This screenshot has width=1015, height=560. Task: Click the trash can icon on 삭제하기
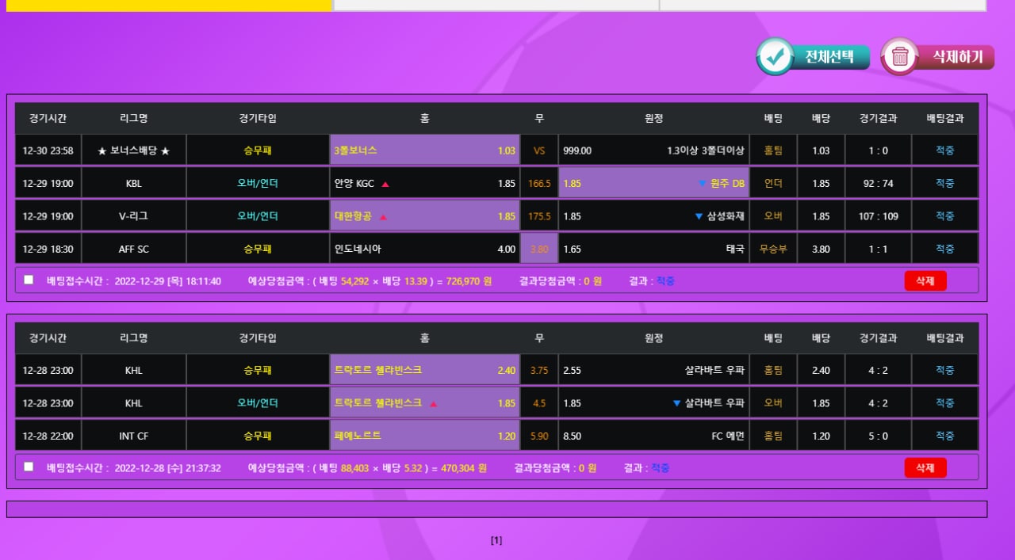pyautogui.click(x=900, y=57)
